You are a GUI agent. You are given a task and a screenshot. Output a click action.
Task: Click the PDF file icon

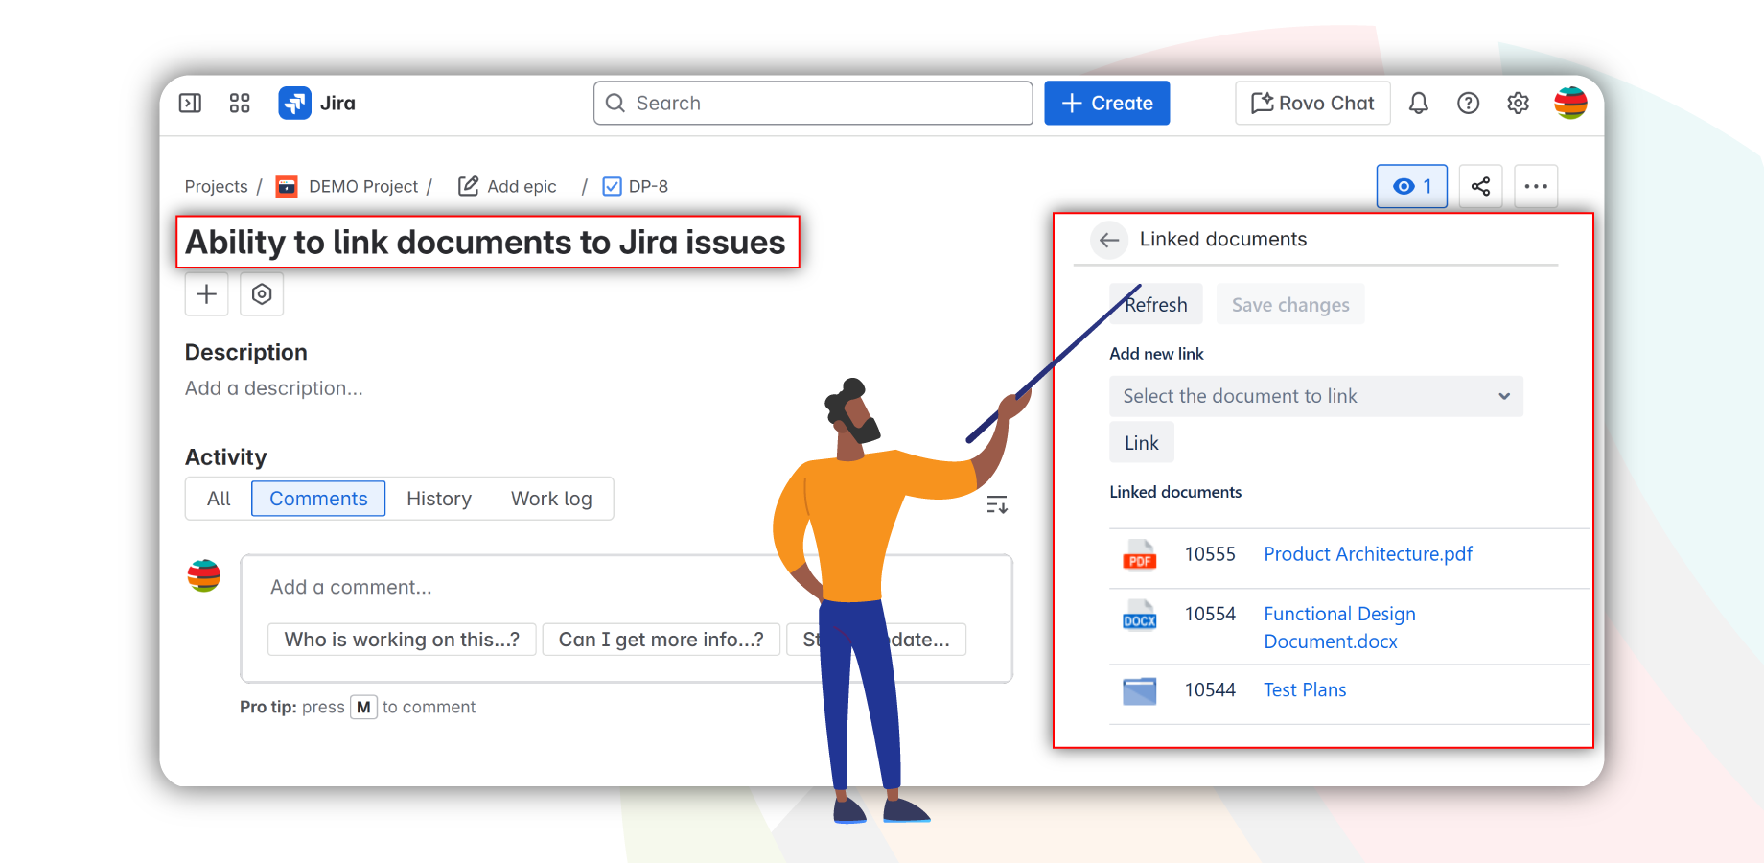1140,555
